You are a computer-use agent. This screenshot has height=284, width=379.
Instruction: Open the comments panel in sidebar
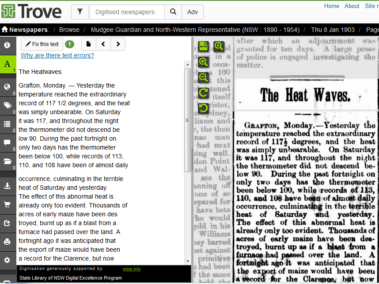click(8, 142)
